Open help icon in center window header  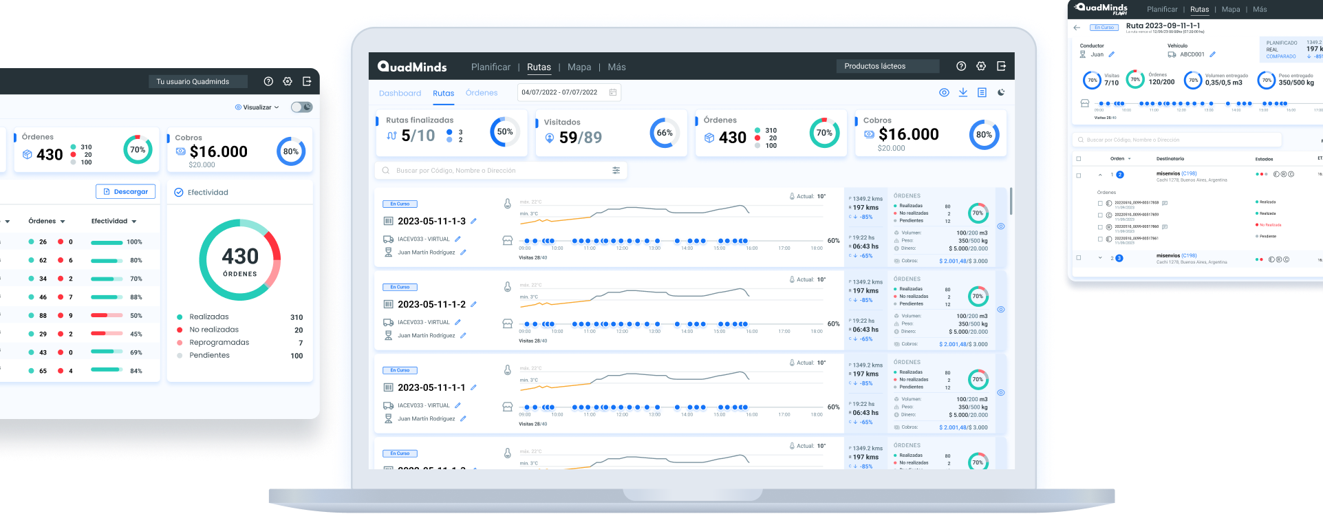point(961,66)
